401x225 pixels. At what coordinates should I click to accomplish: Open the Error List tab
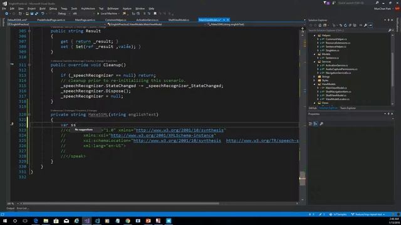23,208
